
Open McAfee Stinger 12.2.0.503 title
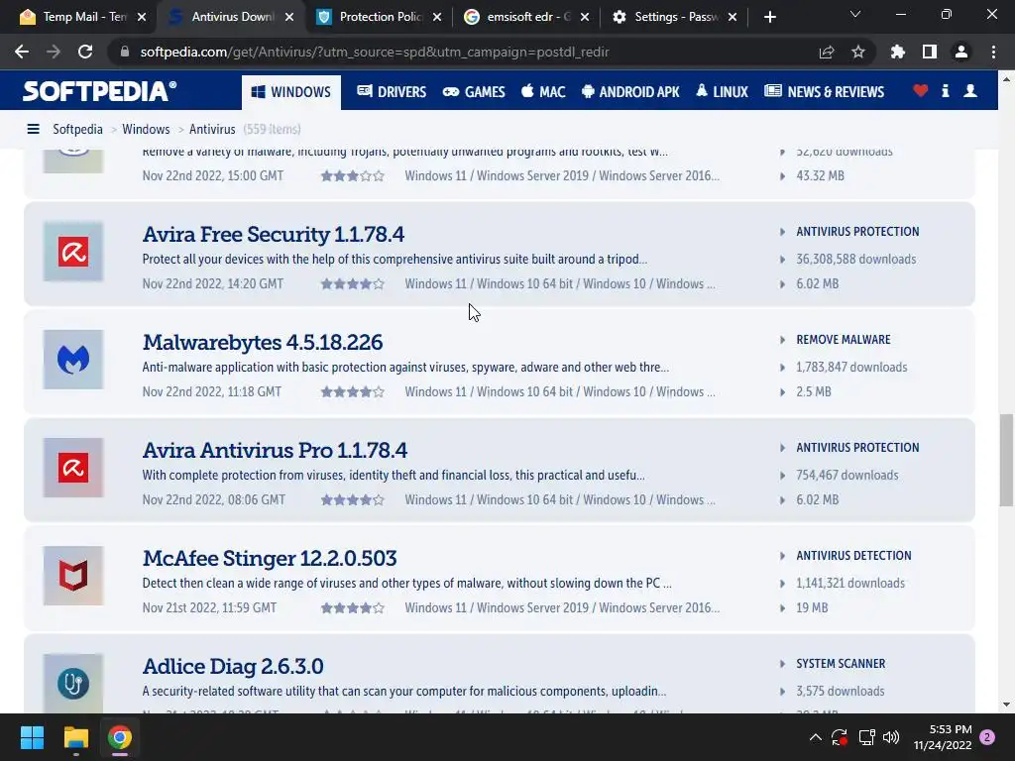pos(270,559)
